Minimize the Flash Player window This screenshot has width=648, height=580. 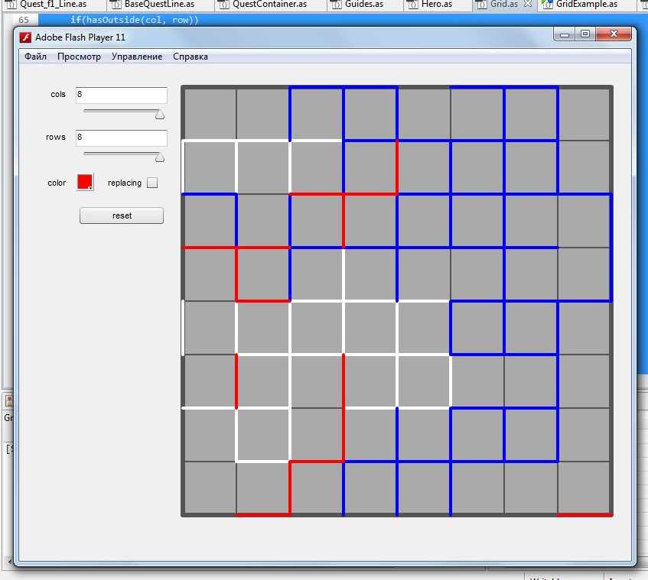(x=564, y=34)
